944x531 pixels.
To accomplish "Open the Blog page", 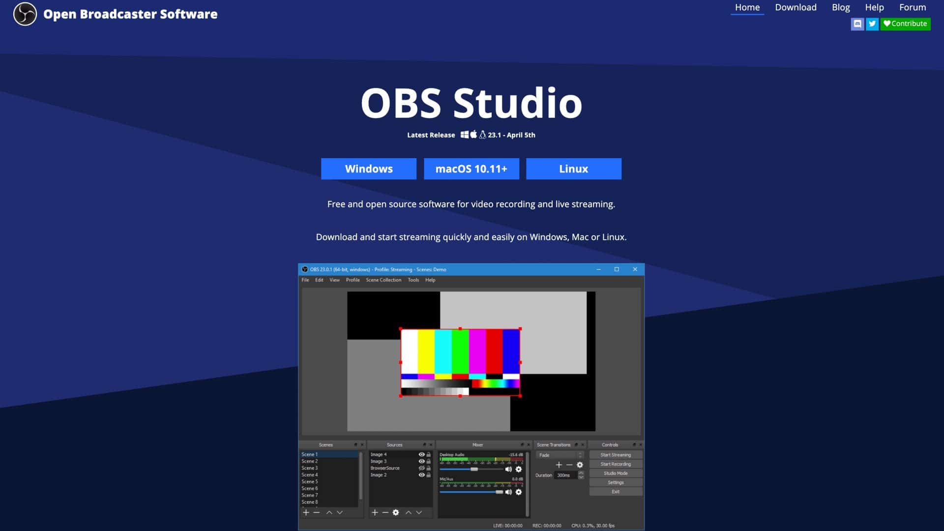I will click(841, 7).
